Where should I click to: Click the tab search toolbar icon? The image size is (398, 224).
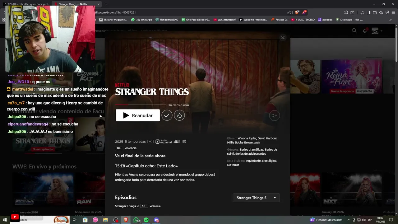[352, 12]
